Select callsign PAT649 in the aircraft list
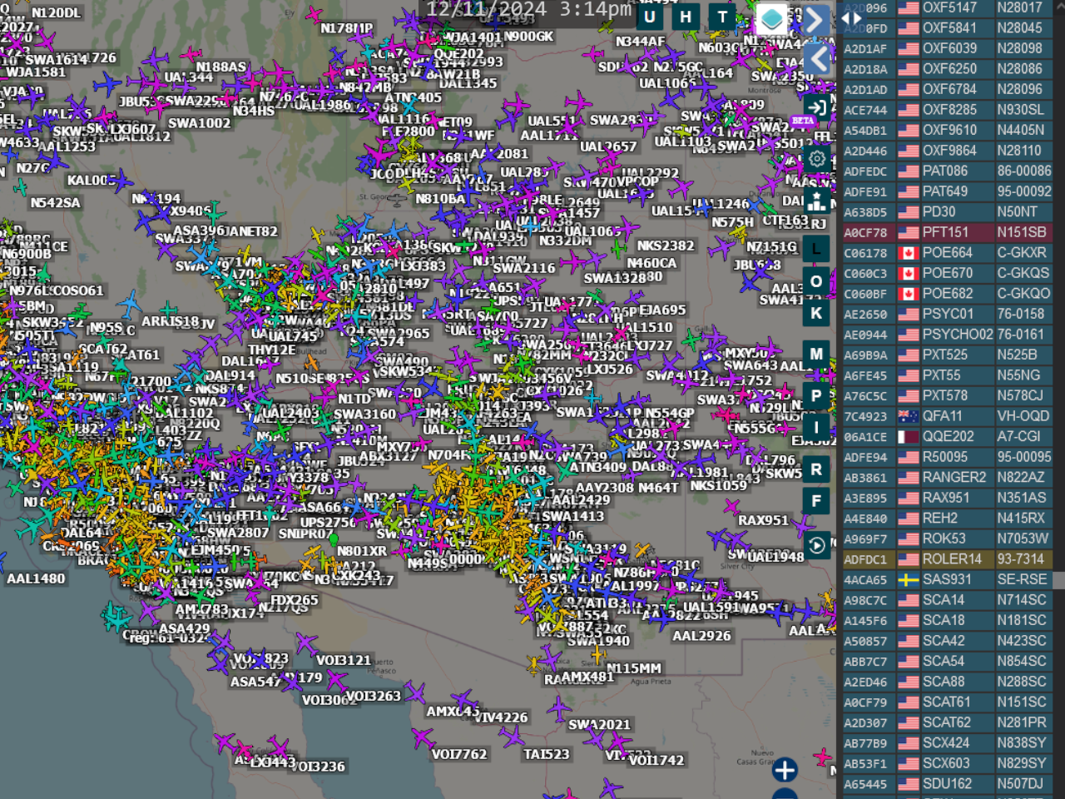The image size is (1065, 799). coord(945,191)
